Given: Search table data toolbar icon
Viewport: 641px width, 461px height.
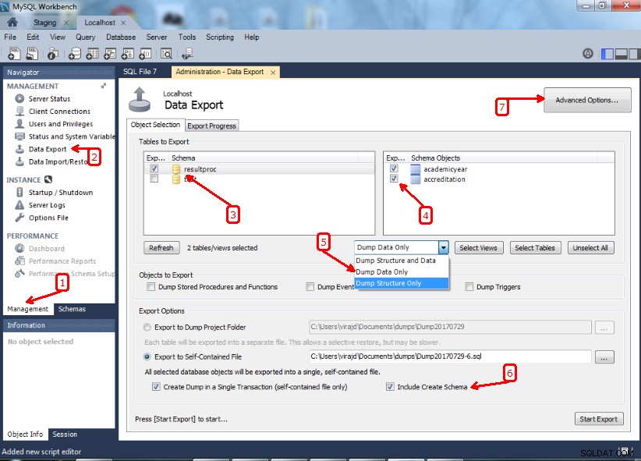Looking at the screenshot, I should [166, 54].
